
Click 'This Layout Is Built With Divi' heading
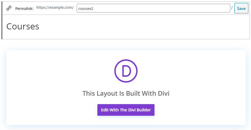pos(126,93)
